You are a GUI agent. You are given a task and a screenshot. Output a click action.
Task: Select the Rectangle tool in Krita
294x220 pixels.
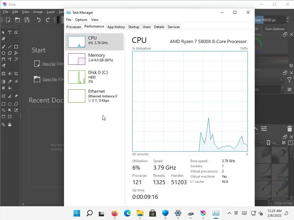[x=16, y=47]
